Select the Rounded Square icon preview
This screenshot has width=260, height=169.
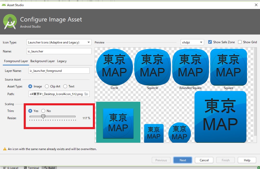190,67
